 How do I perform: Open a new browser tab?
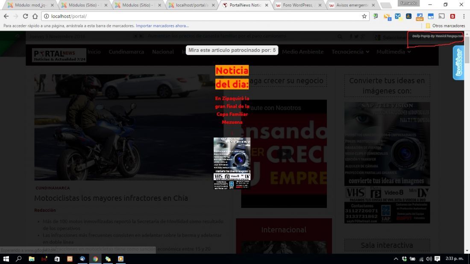click(x=386, y=6)
